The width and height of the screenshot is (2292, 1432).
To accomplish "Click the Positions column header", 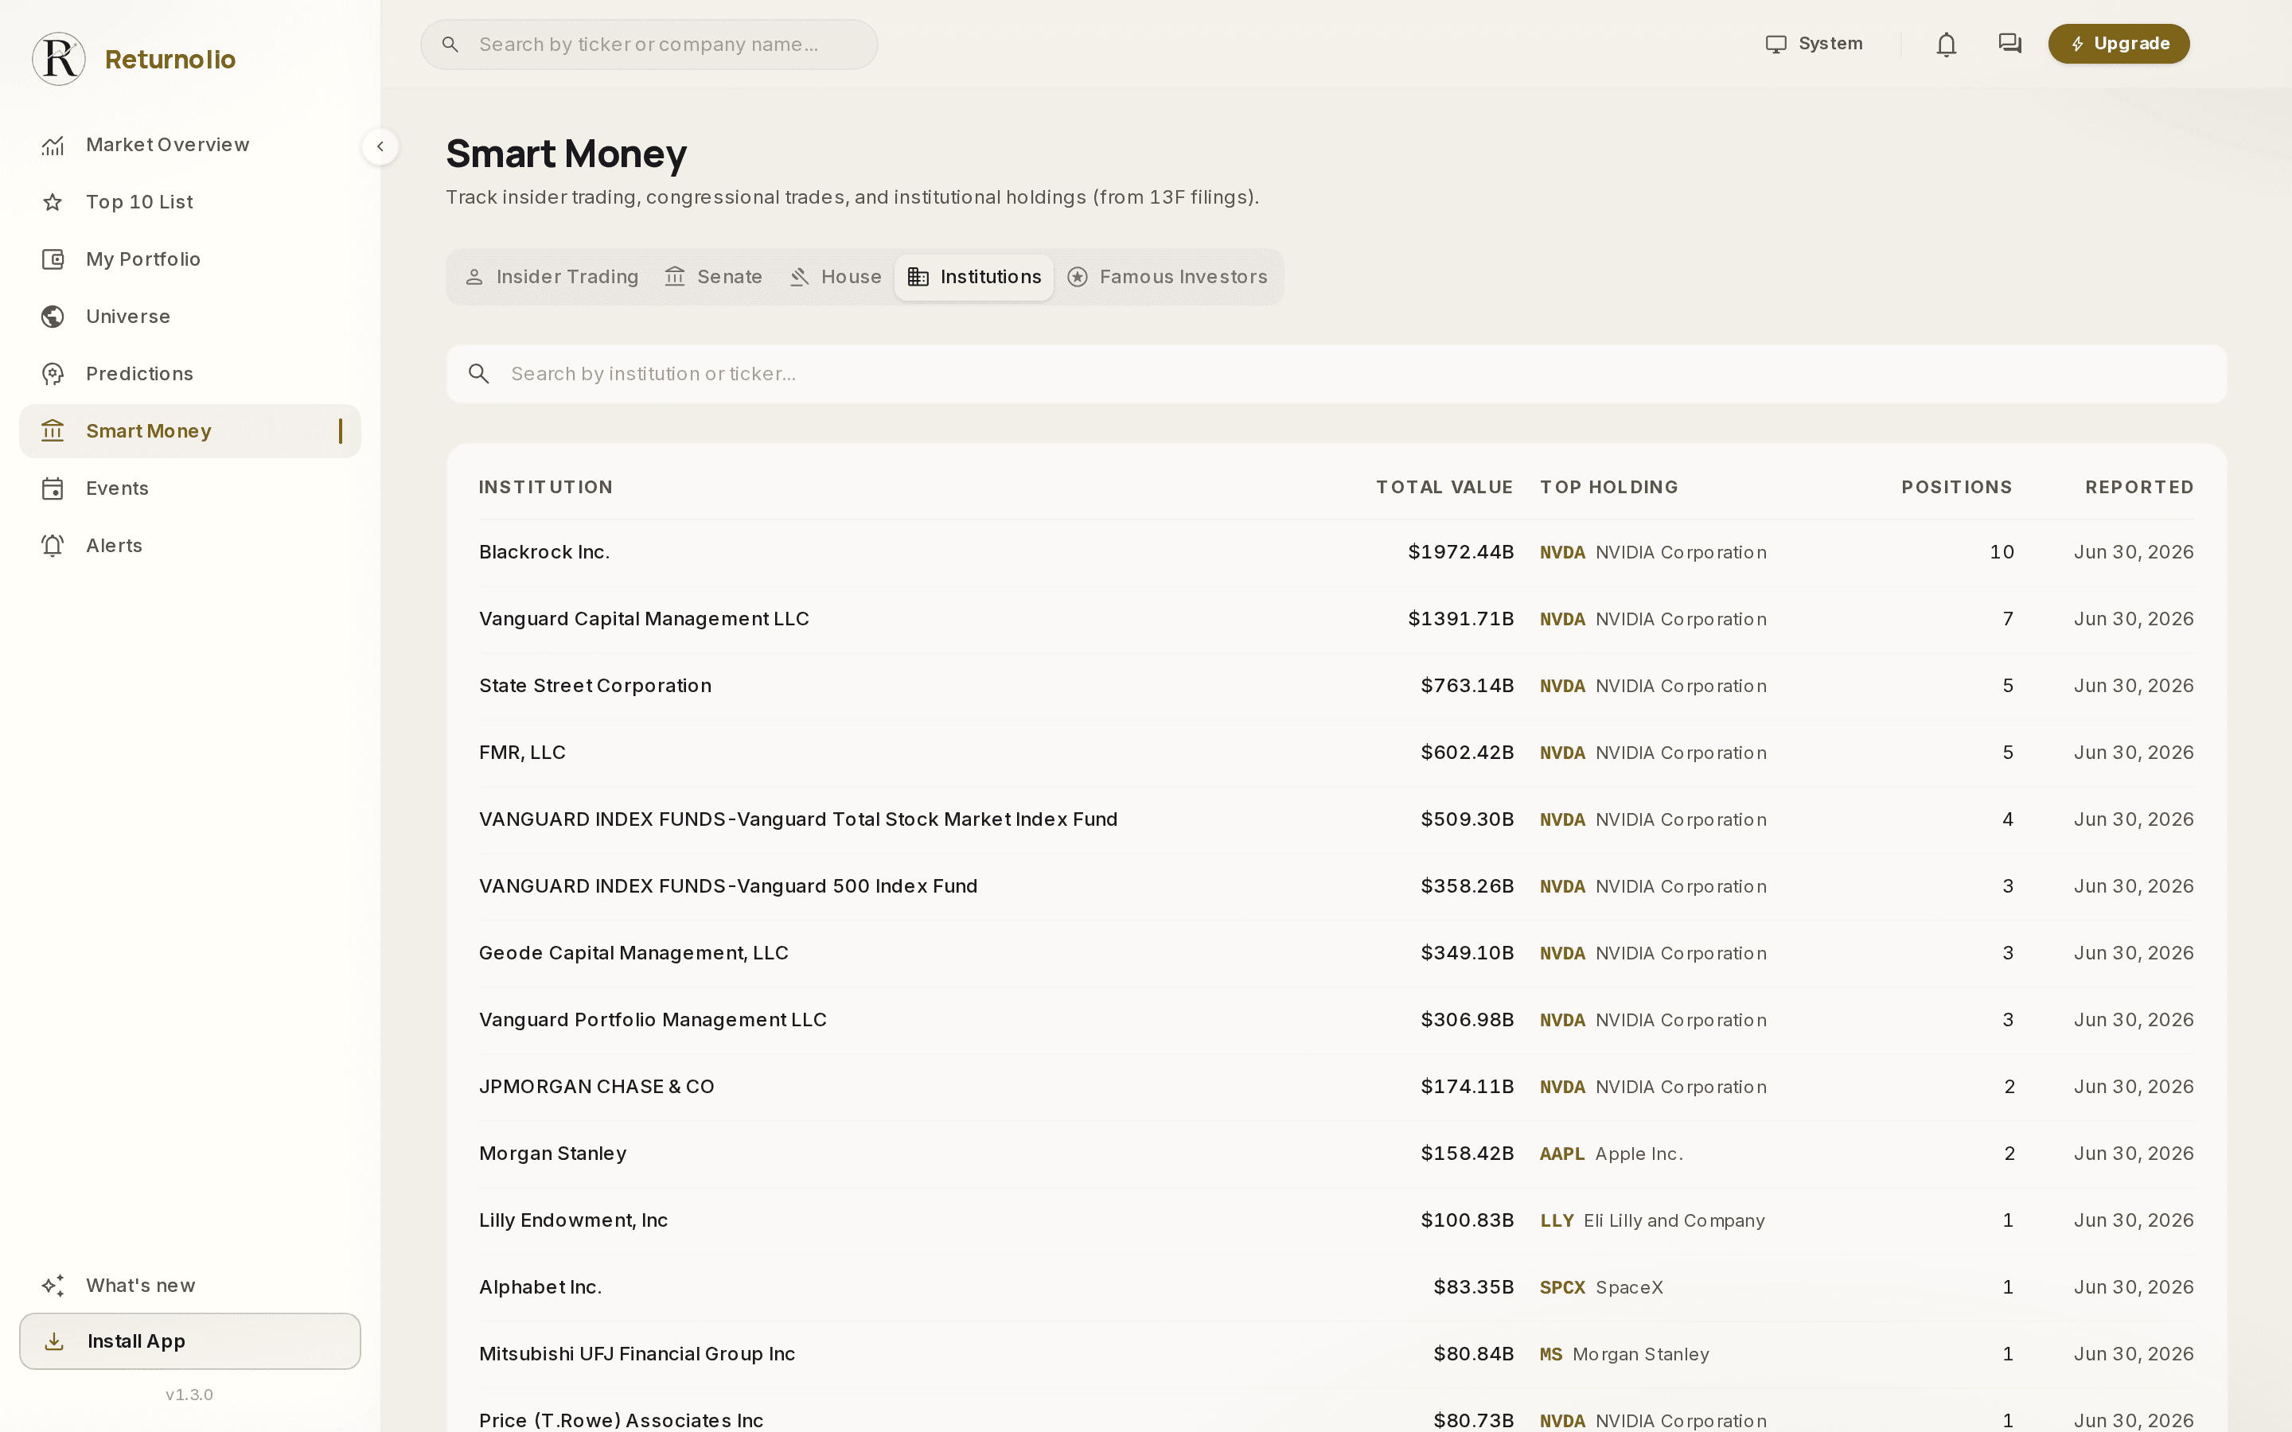I will (x=1957, y=487).
